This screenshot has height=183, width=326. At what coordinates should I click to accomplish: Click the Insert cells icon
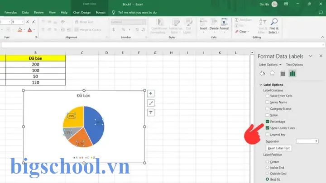tap(203, 22)
